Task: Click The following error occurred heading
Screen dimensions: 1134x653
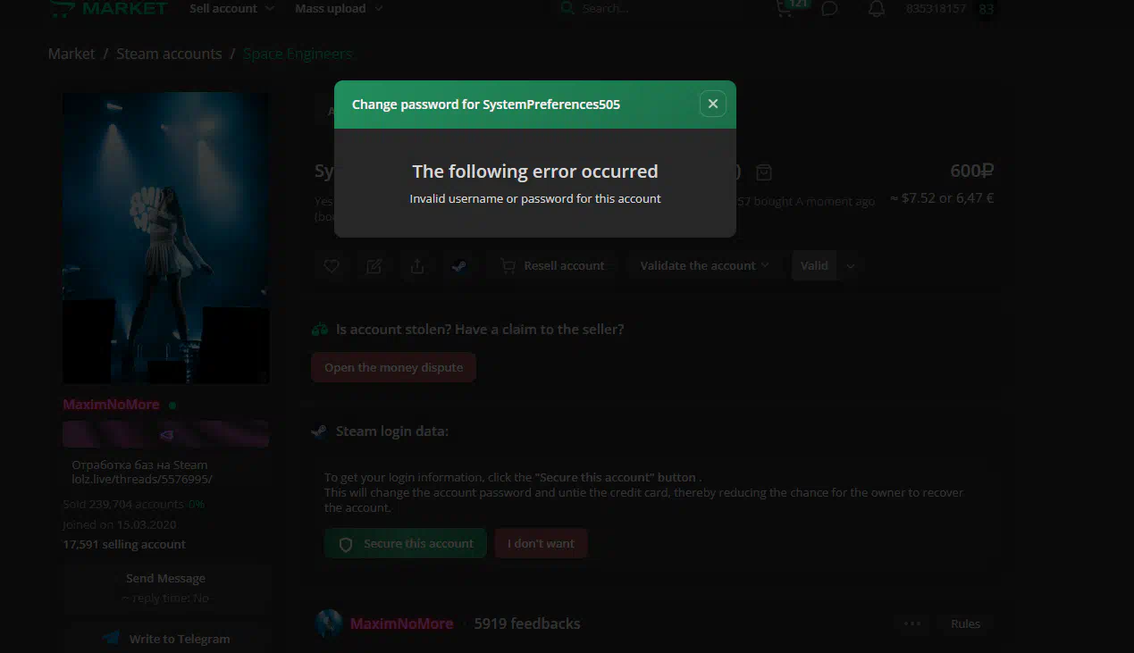Action: click(535, 172)
